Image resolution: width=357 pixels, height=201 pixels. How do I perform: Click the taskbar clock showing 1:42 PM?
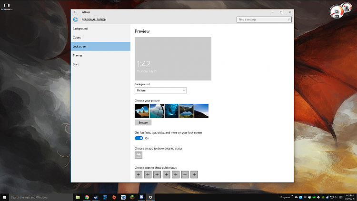[x=349, y=197]
